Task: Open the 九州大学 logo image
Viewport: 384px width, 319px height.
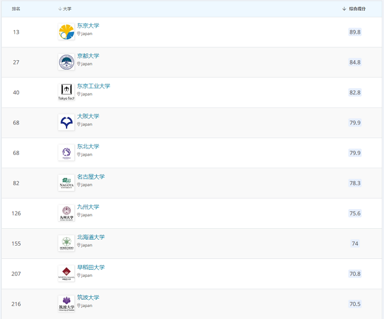Action: [x=67, y=213]
